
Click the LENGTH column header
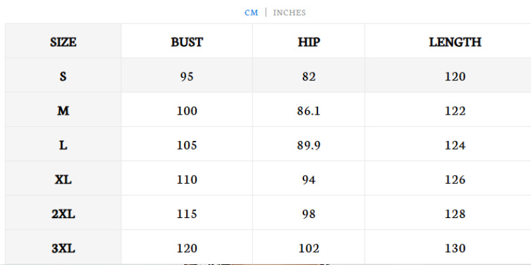click(x=455, y=42)
